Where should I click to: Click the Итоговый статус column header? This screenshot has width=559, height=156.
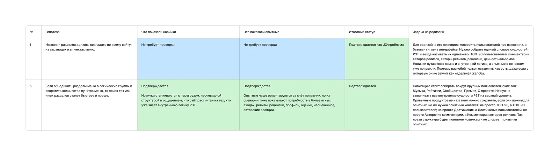pos(377,32)
